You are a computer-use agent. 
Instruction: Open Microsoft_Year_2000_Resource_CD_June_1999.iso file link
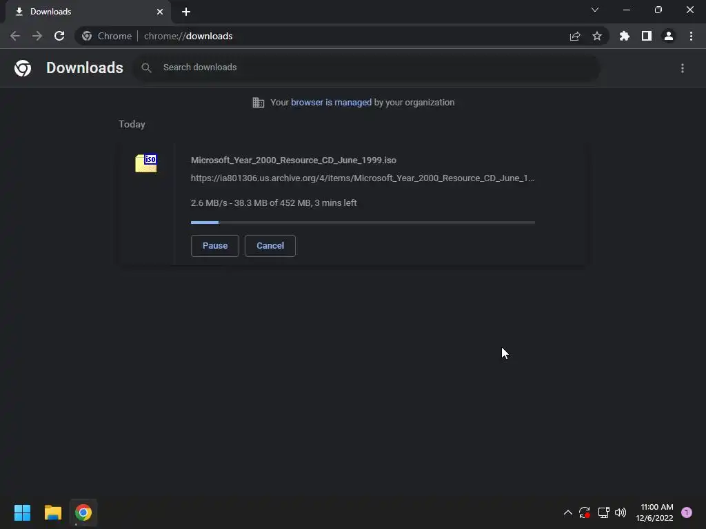point(294,160)
